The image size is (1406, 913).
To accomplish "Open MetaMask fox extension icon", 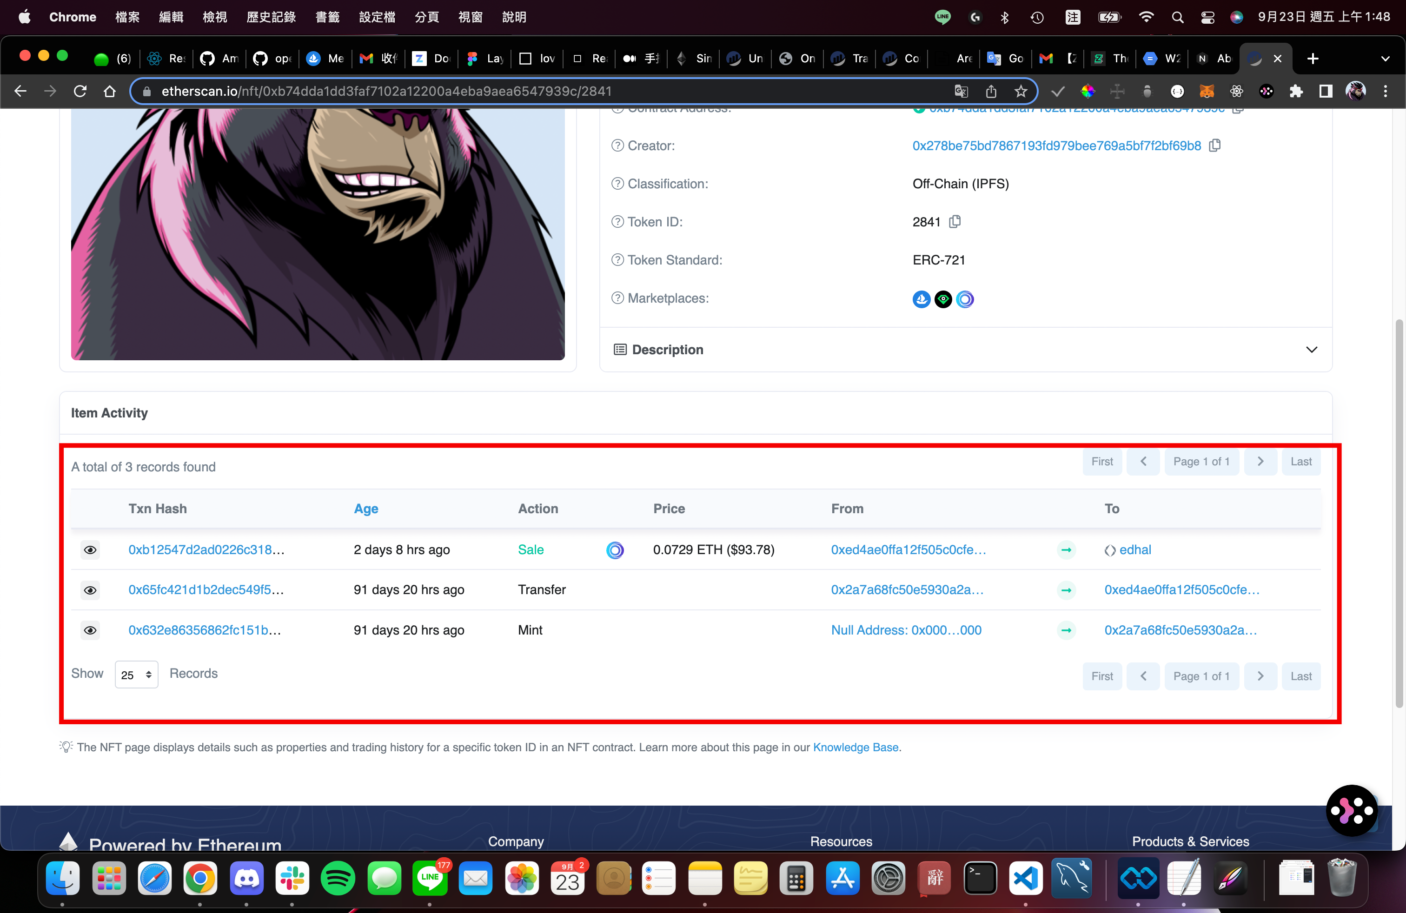I will click(1207, 91).
